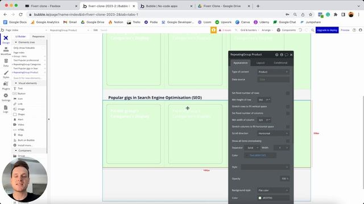This screenshot has width=364, height=204.
Task: Select the Appearance tab
Action: coord(240,63)
